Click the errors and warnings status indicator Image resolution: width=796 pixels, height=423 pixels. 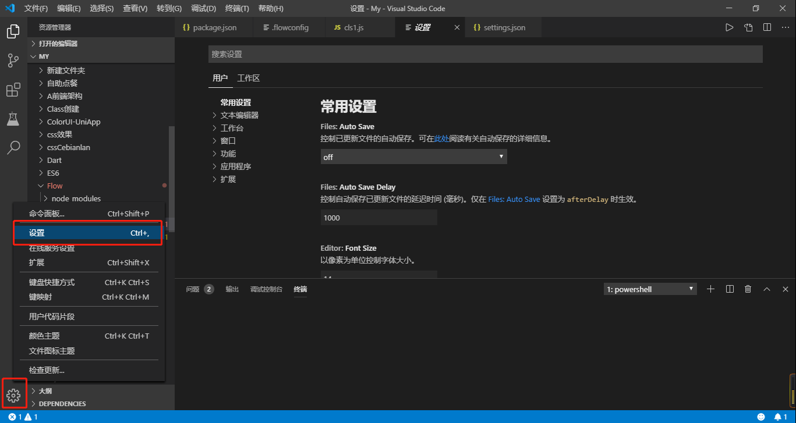coord(23,417)
